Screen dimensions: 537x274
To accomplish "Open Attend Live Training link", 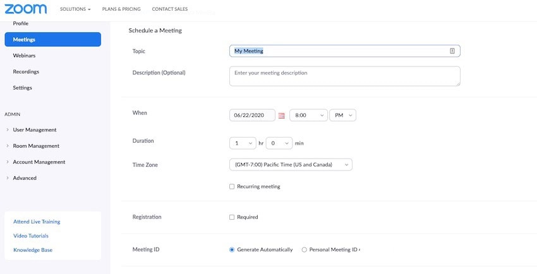I will point(37,222).
